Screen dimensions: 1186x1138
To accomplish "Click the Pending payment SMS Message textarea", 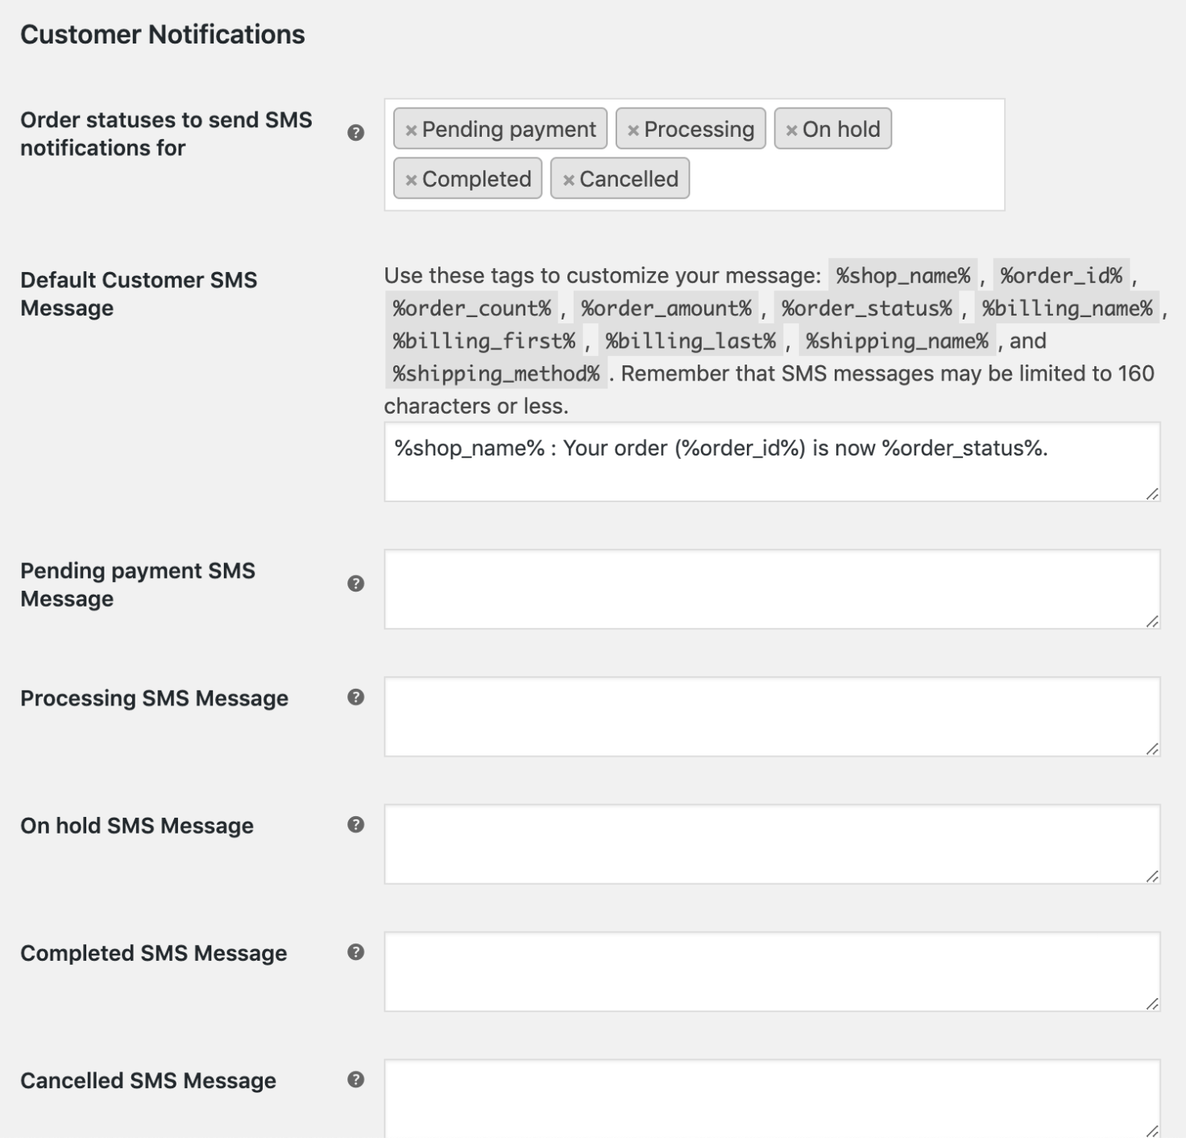I will pos(771,589).
